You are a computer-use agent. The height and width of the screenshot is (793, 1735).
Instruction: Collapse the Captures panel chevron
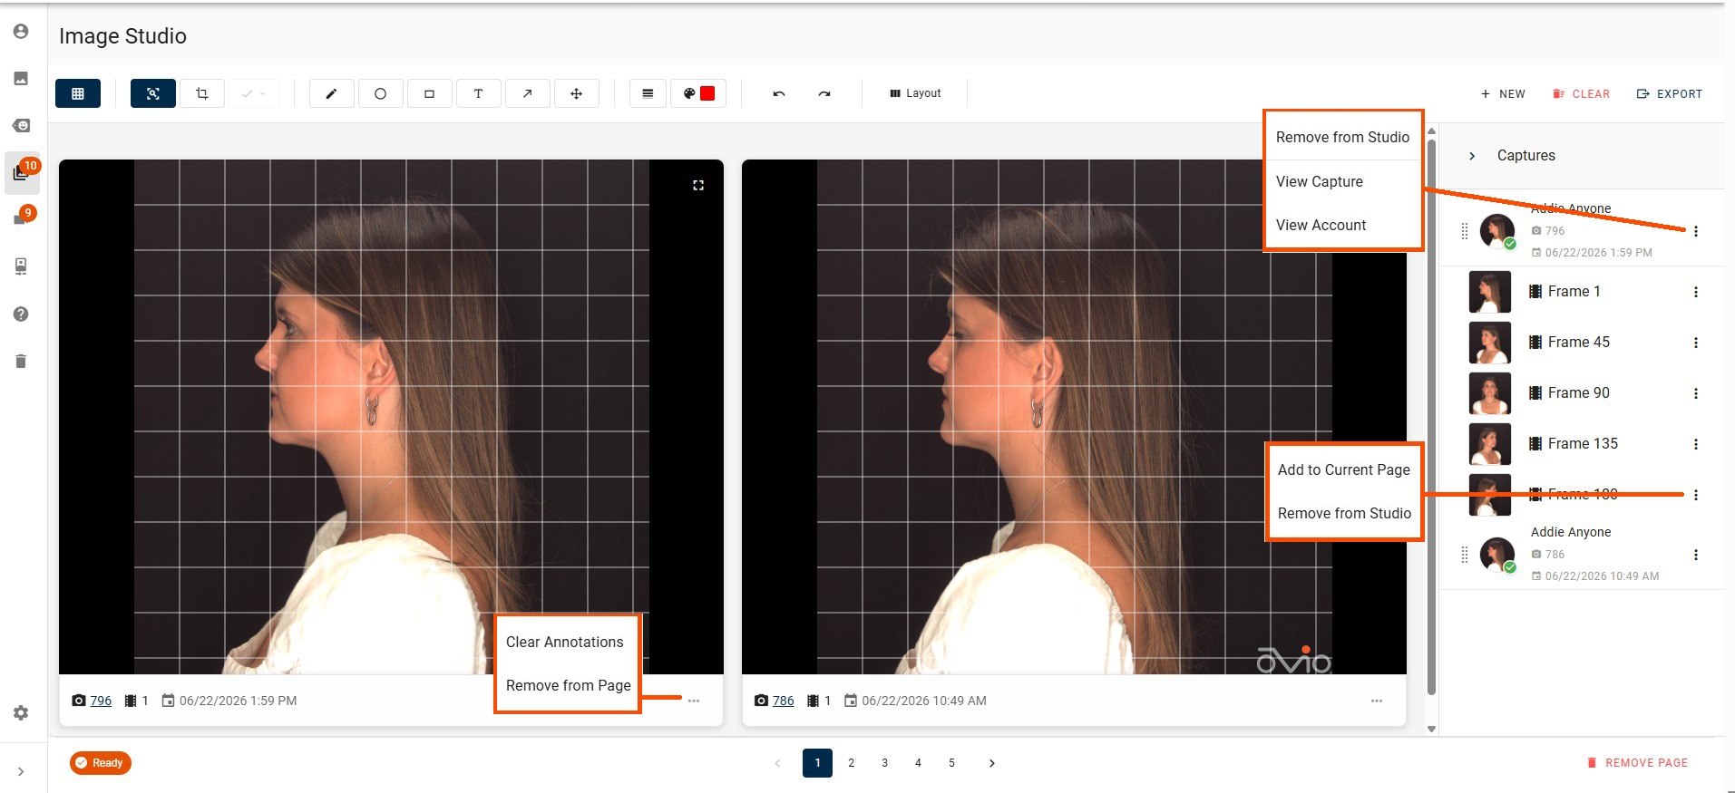tap(1472, 156)
